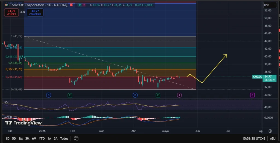Click the red flag icon beside NASDAQ
280x143 pixels.
pos(71,5)
